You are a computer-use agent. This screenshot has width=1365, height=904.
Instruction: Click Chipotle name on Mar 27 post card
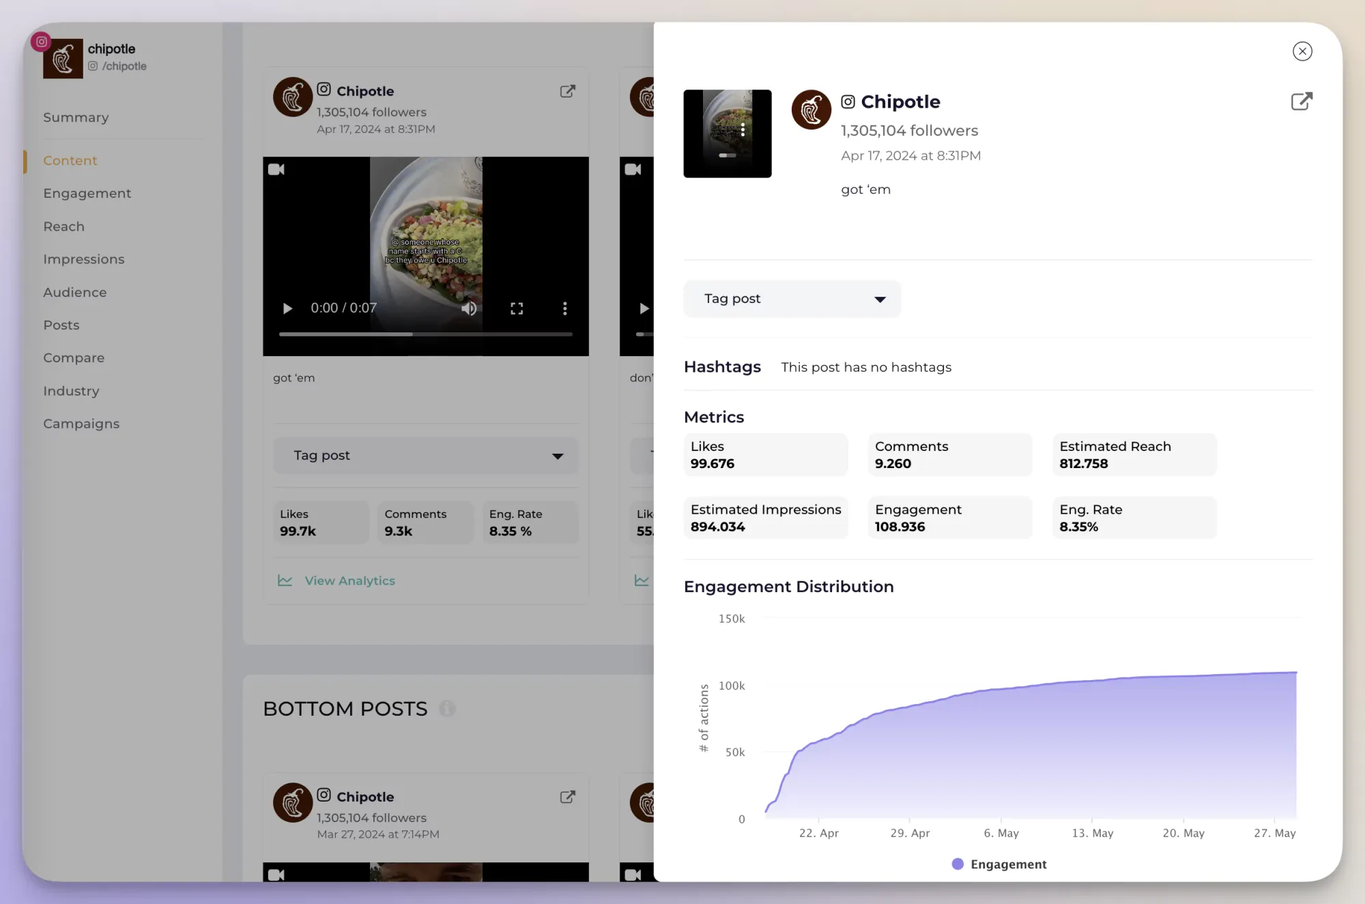click(x=365, y=797)
